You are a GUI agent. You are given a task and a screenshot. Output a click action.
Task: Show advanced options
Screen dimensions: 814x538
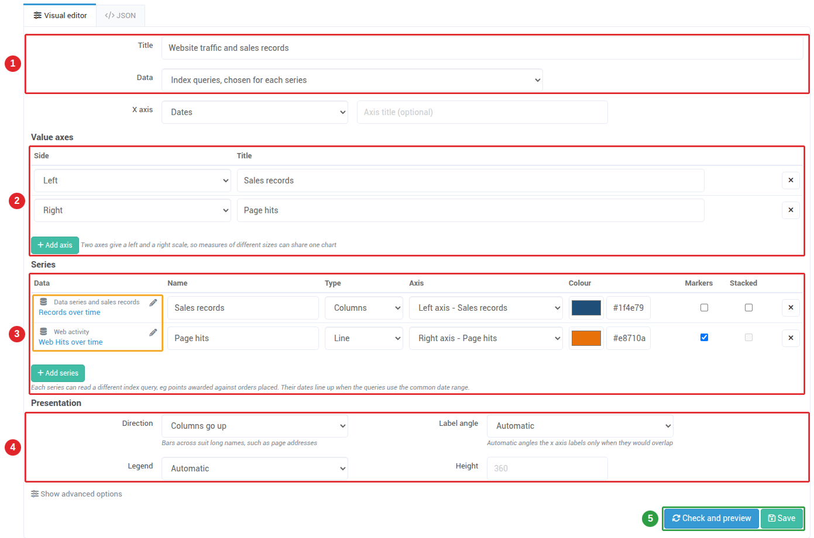77,494
